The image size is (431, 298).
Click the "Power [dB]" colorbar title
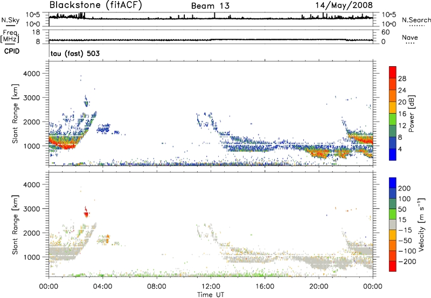412,113
